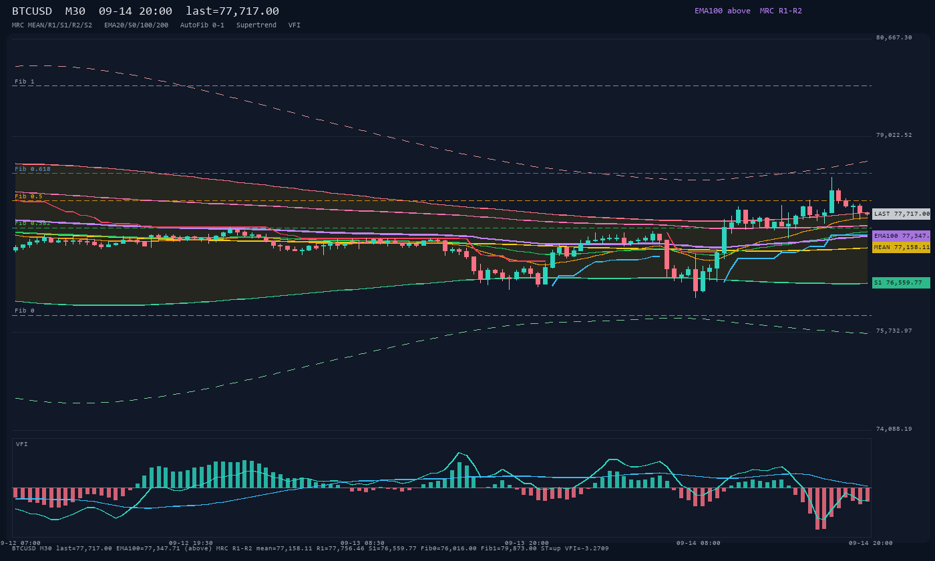Image resolution: width=935 pixels, height=561 pixels.
Task: Select the green S1 76,559.77 price tag
Action: (901, 283)
